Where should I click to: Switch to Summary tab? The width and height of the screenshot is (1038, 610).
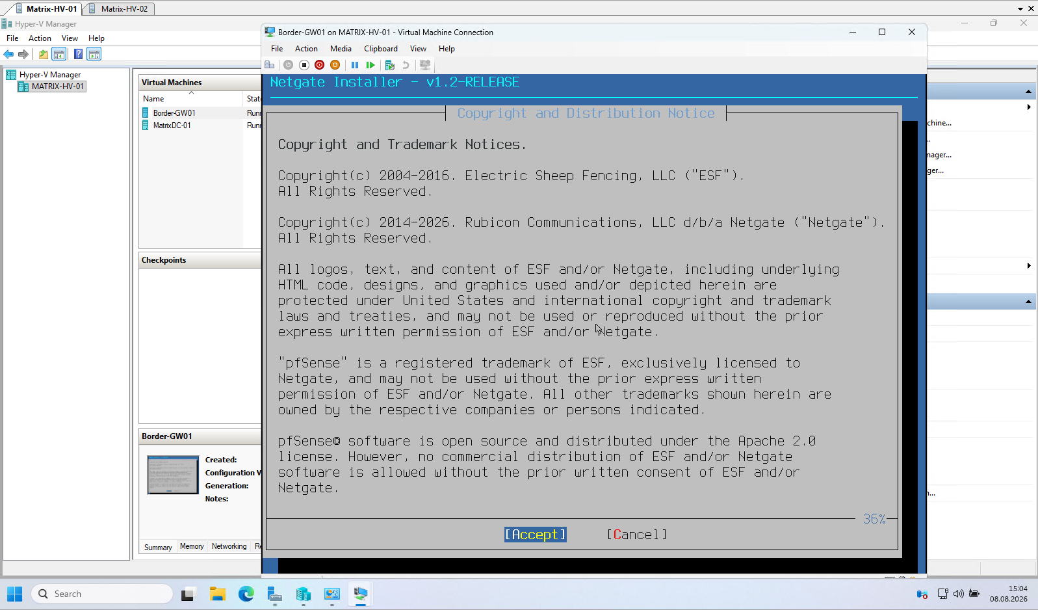click(158, 547)
